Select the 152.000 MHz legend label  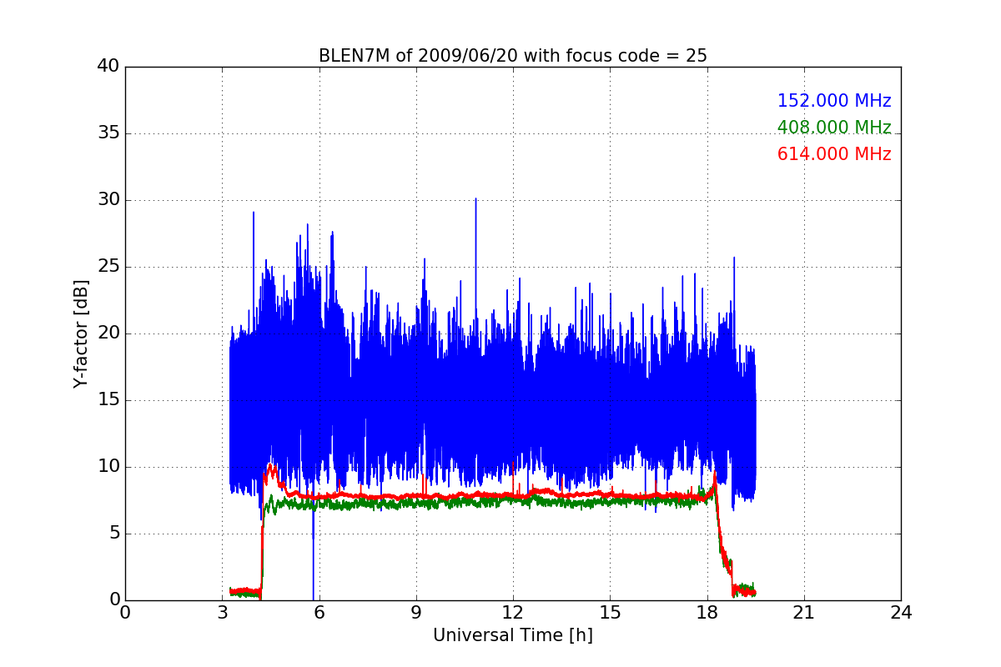(x=834, y=101)
